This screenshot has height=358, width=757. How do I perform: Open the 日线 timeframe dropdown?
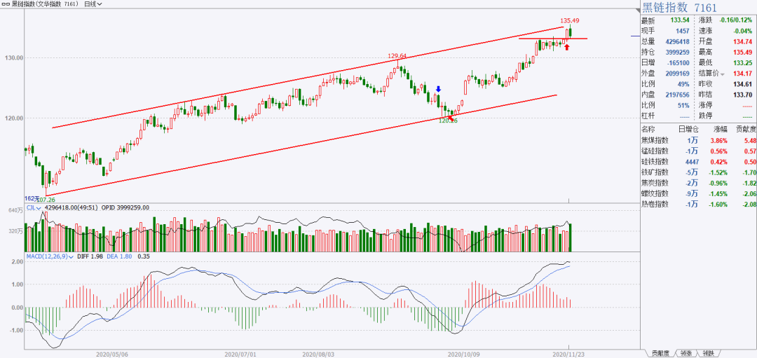(93, 4)
